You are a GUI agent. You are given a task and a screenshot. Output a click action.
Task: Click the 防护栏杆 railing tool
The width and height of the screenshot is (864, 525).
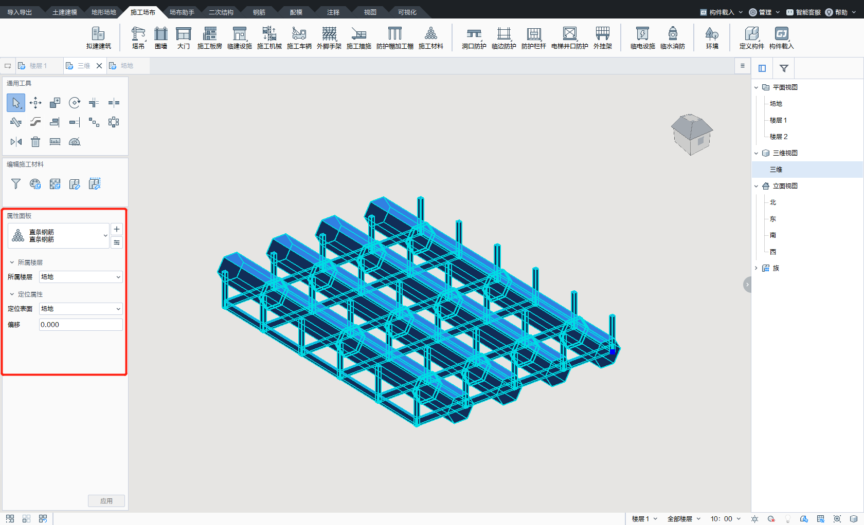[534, 38]
